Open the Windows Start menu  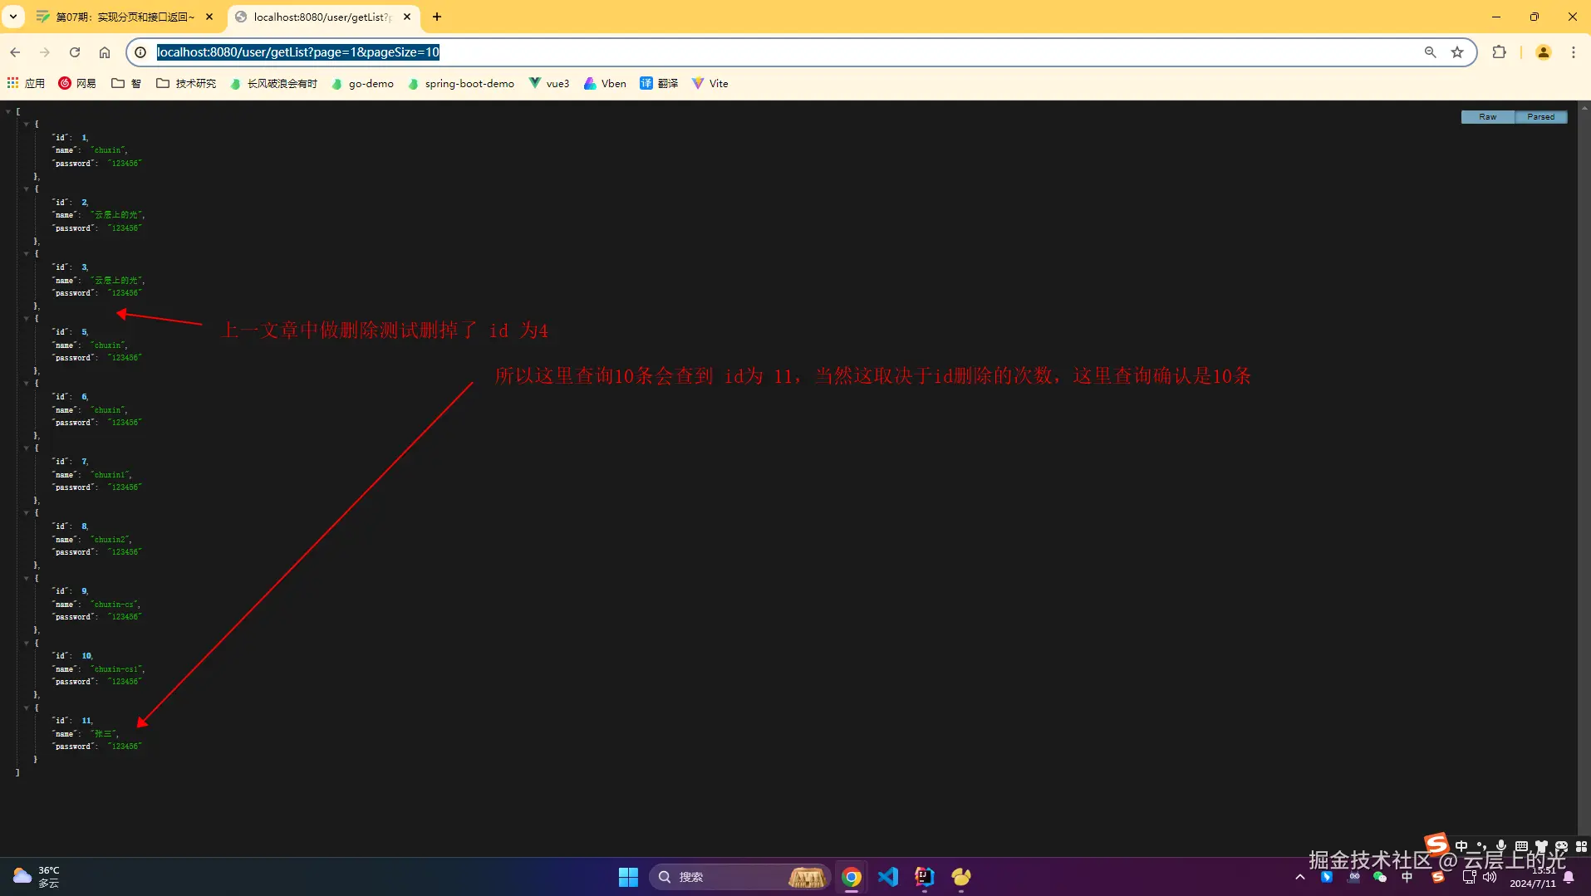click(628, 877)
